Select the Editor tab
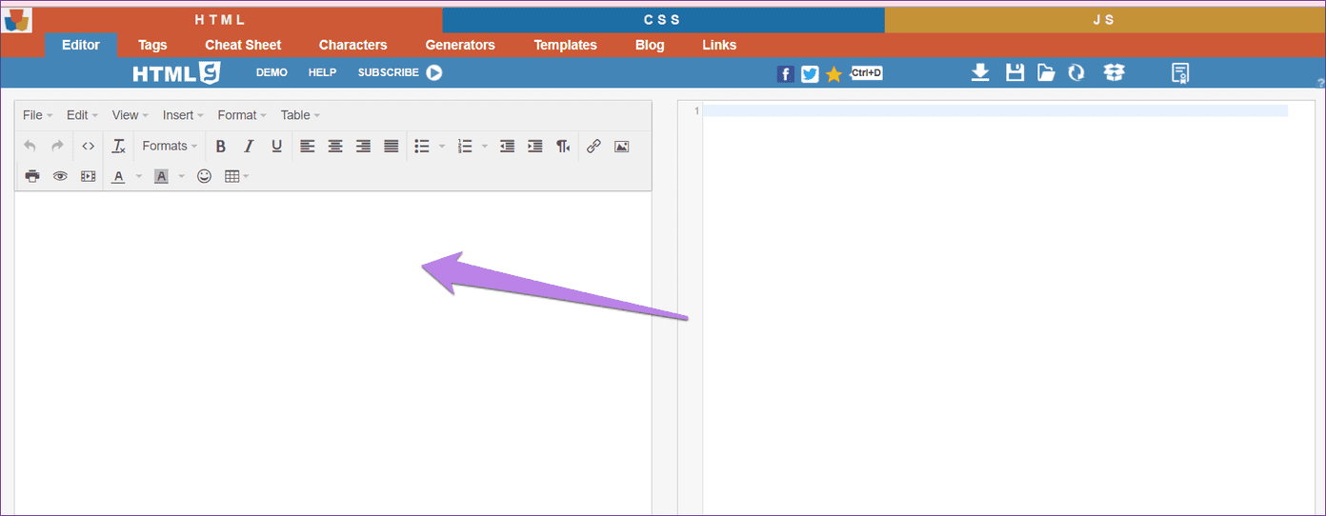This screenshot has height=516, width=1326. point(81,45)
